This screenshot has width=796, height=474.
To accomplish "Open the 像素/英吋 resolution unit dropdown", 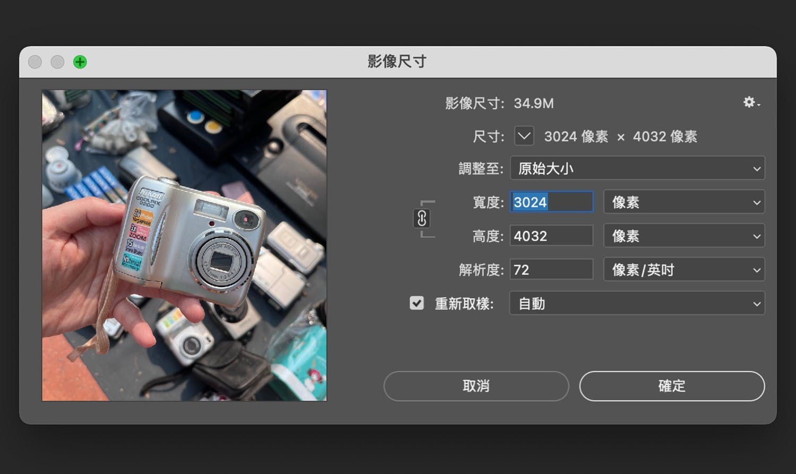I will point(683,270).
